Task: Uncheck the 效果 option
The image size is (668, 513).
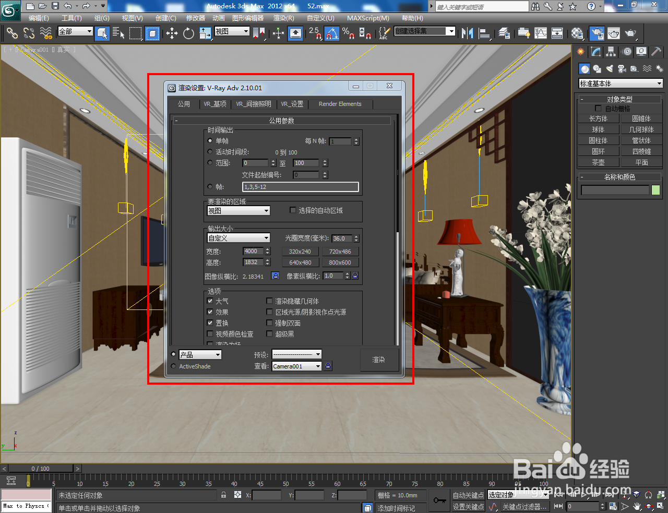Action: [210, 312]
